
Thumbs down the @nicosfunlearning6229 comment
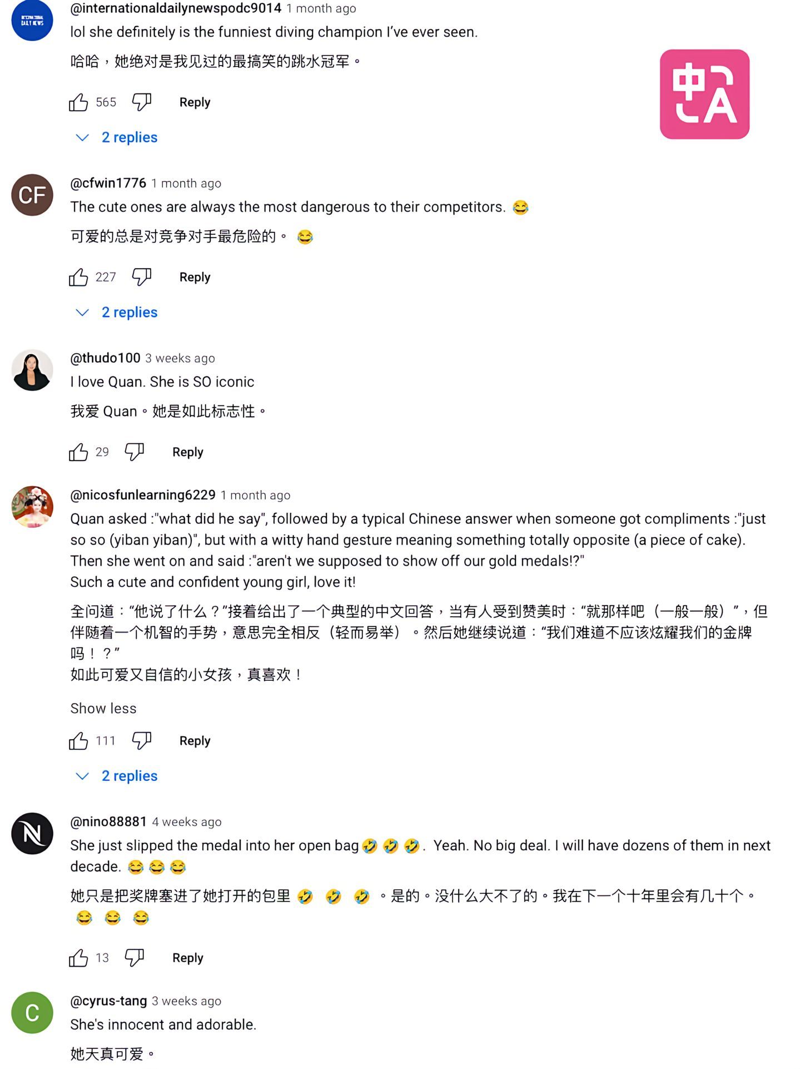coord(142,740)
